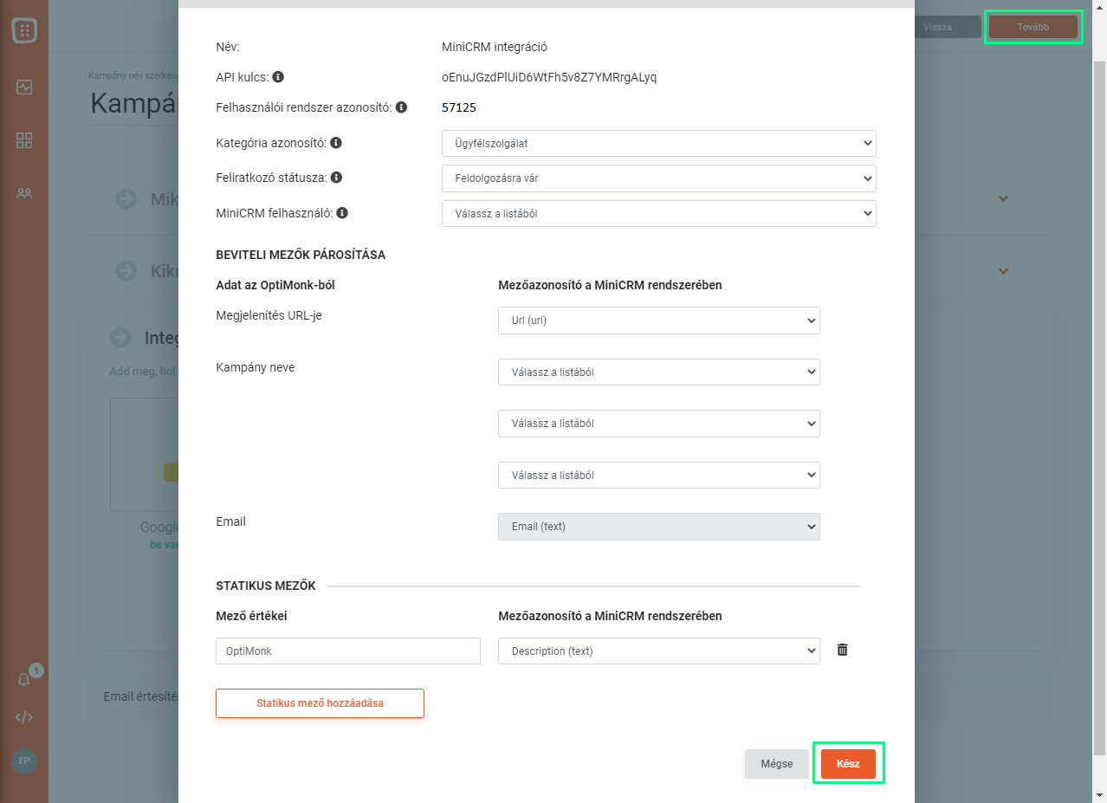The width and height of the screenshot is (1107, 803).
Task: Cancel with the Mégse button
Action: (x=777, y=764)
